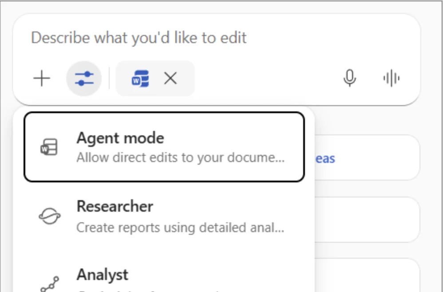Click the plus add-content icon

(x=42, y=78)
